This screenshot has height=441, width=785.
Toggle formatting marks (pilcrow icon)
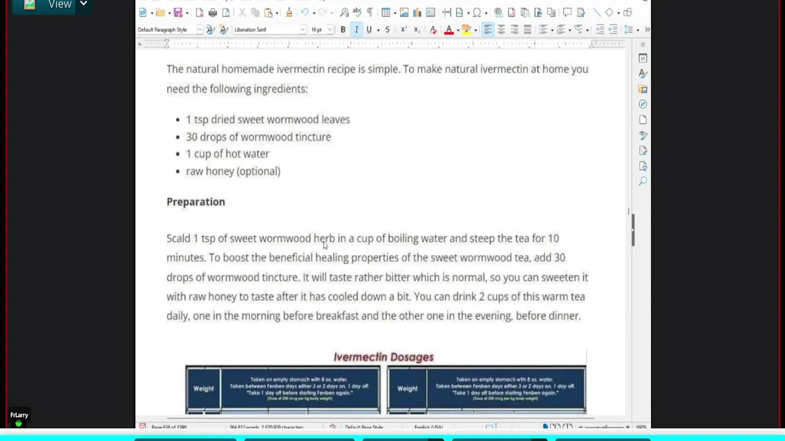[x=369, y=13]
